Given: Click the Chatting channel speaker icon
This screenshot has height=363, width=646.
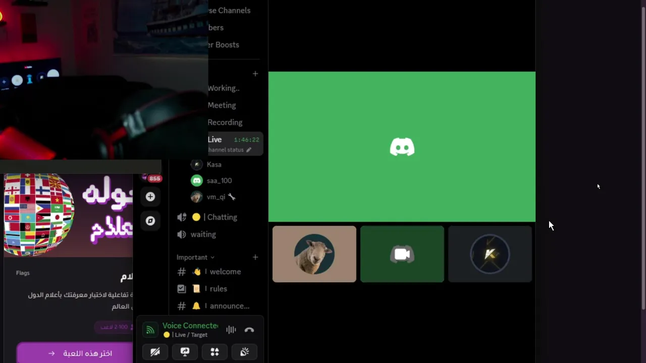Looking at the screenshot, I should [x=182, y=217].
